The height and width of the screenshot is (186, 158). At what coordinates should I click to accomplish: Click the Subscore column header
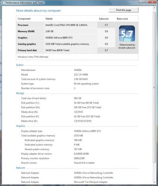(x=104, y=19)
